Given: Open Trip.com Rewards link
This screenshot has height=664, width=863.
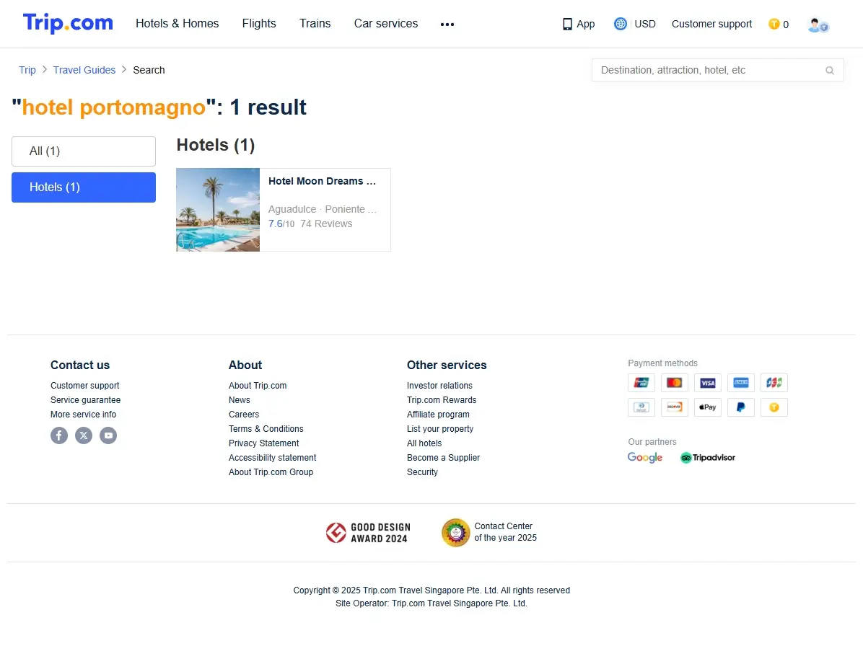Looking at the screenshot, I should click(x=442, y=400).
